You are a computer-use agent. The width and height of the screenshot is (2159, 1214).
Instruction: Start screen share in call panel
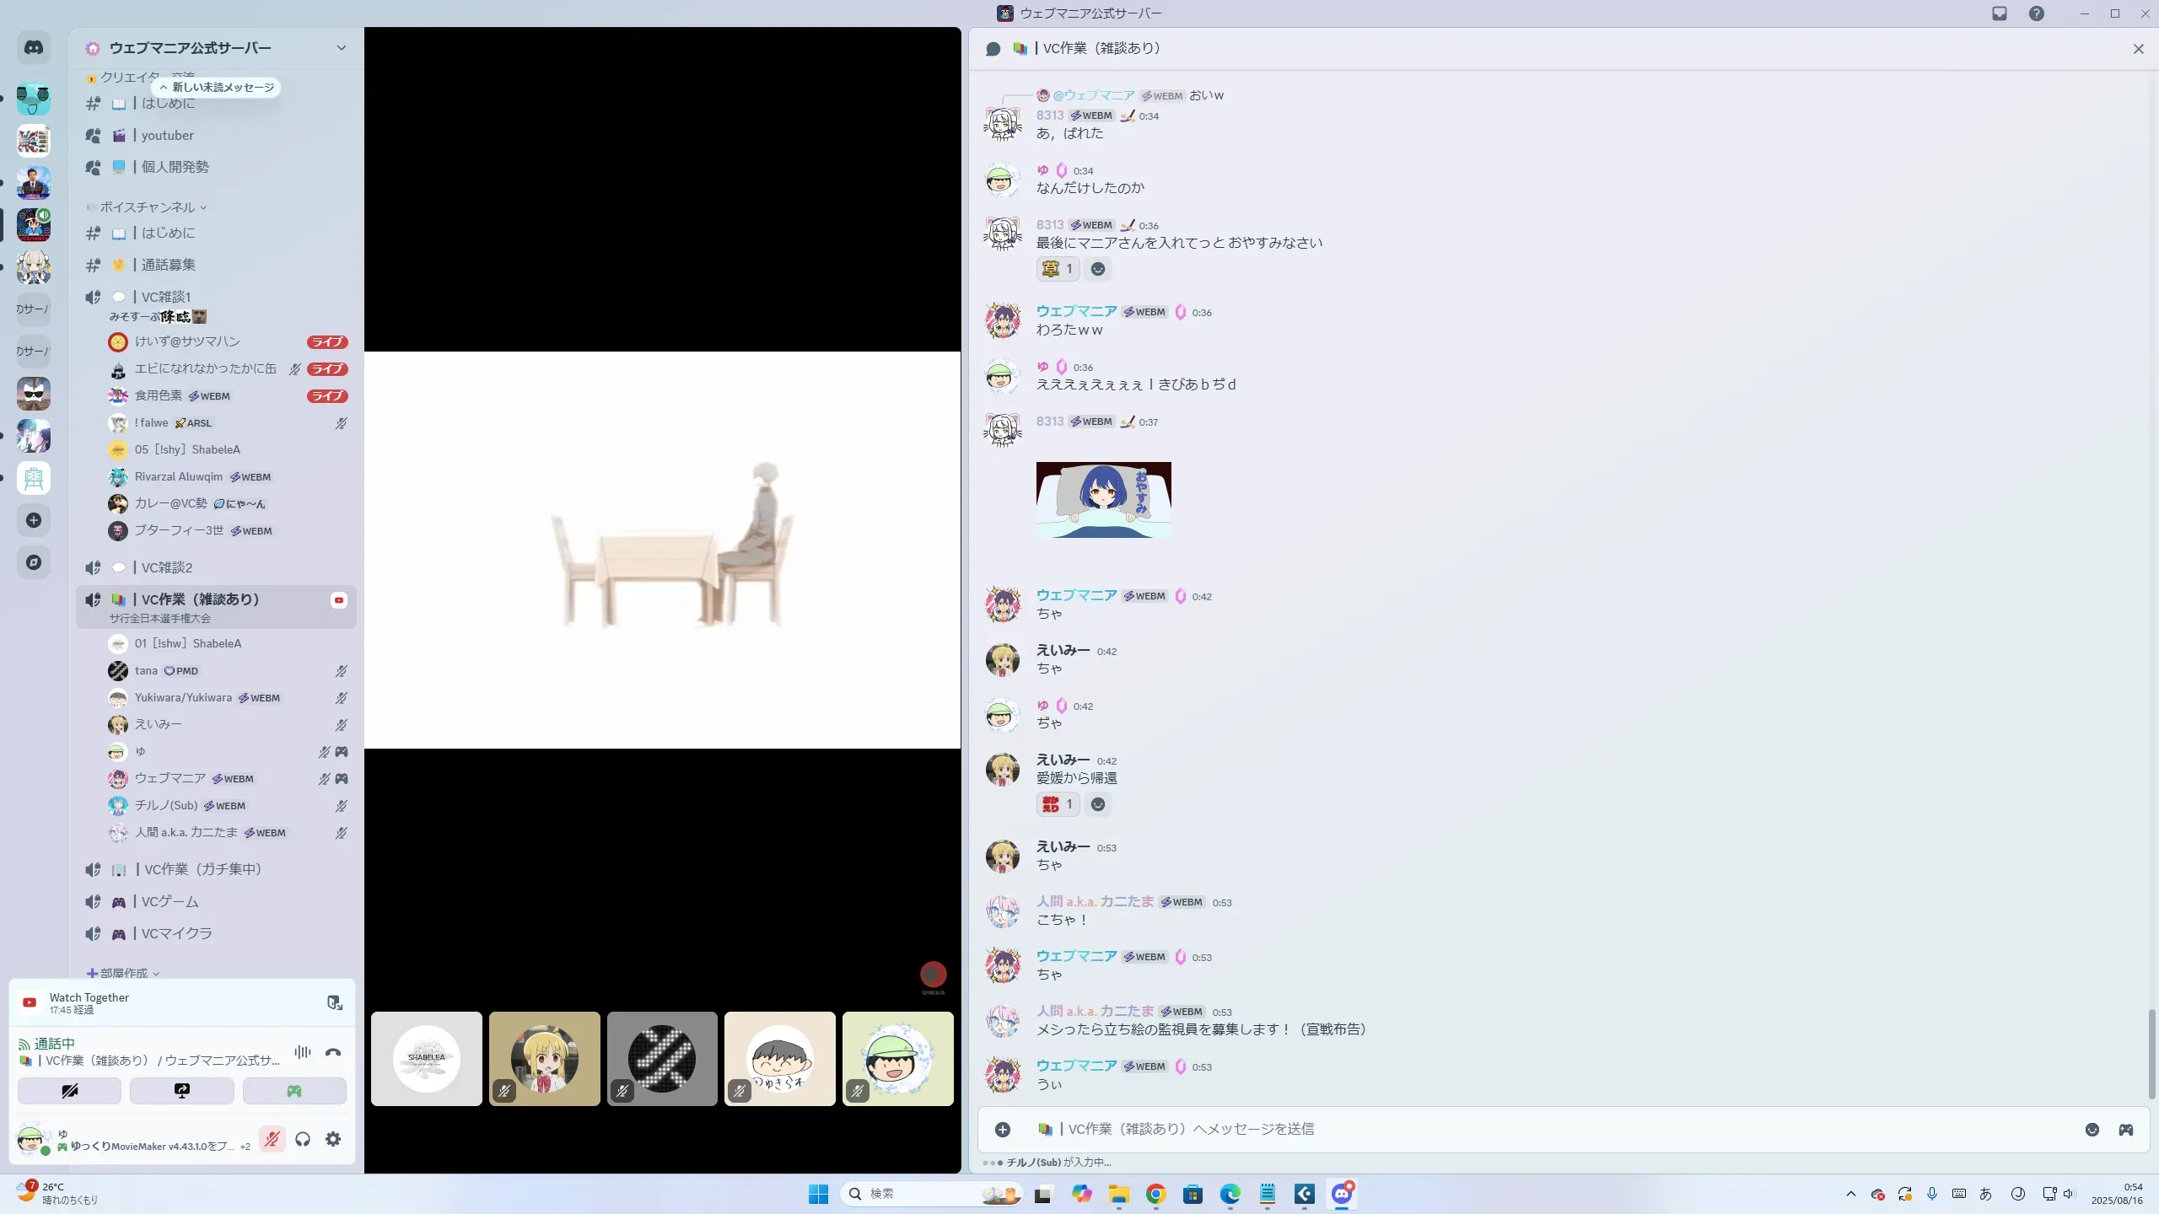(x=182, y=1091)
